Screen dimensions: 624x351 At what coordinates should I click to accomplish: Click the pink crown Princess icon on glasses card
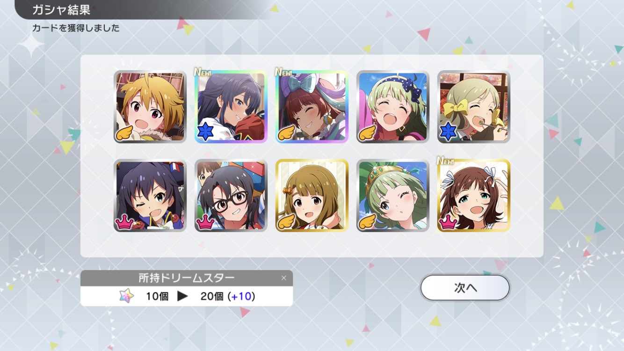[205, 222]
